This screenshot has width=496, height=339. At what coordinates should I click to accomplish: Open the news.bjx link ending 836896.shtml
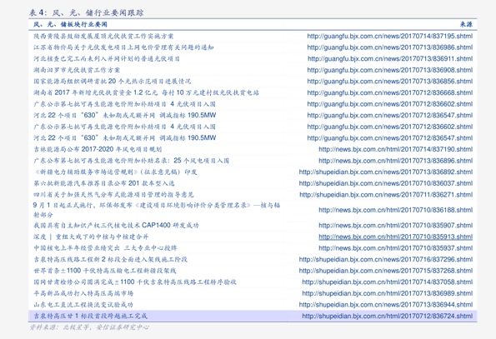(x=395, y=161)
